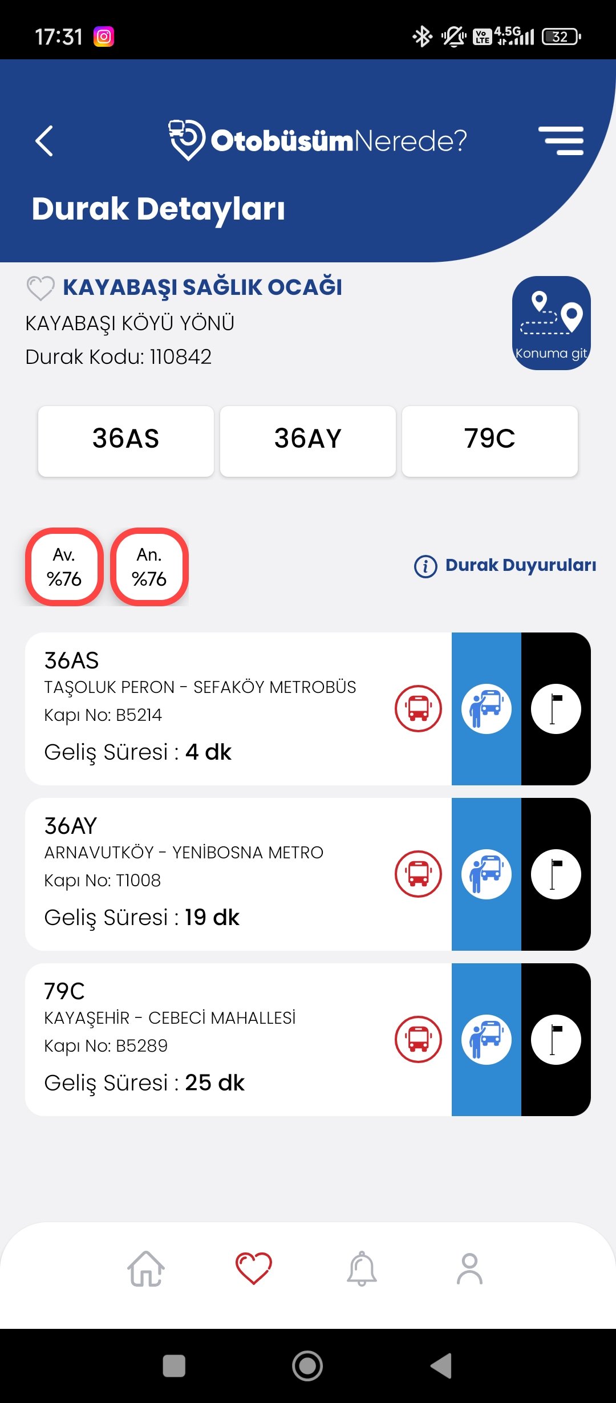616x1403 pixels.
Task: Open the hamburger menu
Action: tap(561, 141)
